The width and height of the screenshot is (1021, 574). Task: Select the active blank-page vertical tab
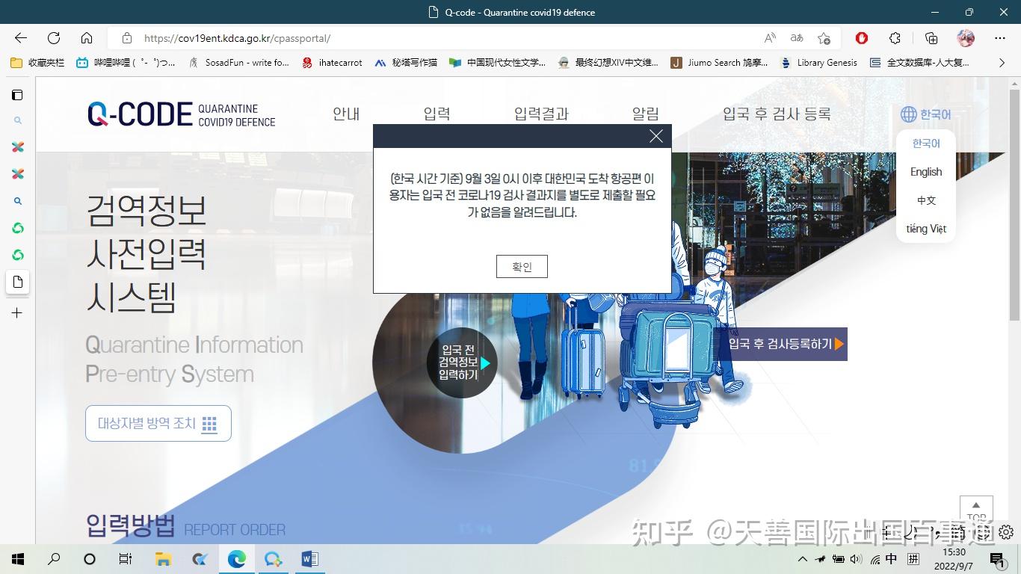[x=17, y=282]
